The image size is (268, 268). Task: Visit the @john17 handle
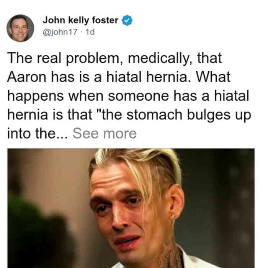coord(60,32)
